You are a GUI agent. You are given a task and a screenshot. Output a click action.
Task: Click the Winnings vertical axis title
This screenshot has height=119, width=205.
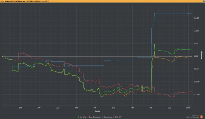201,55
